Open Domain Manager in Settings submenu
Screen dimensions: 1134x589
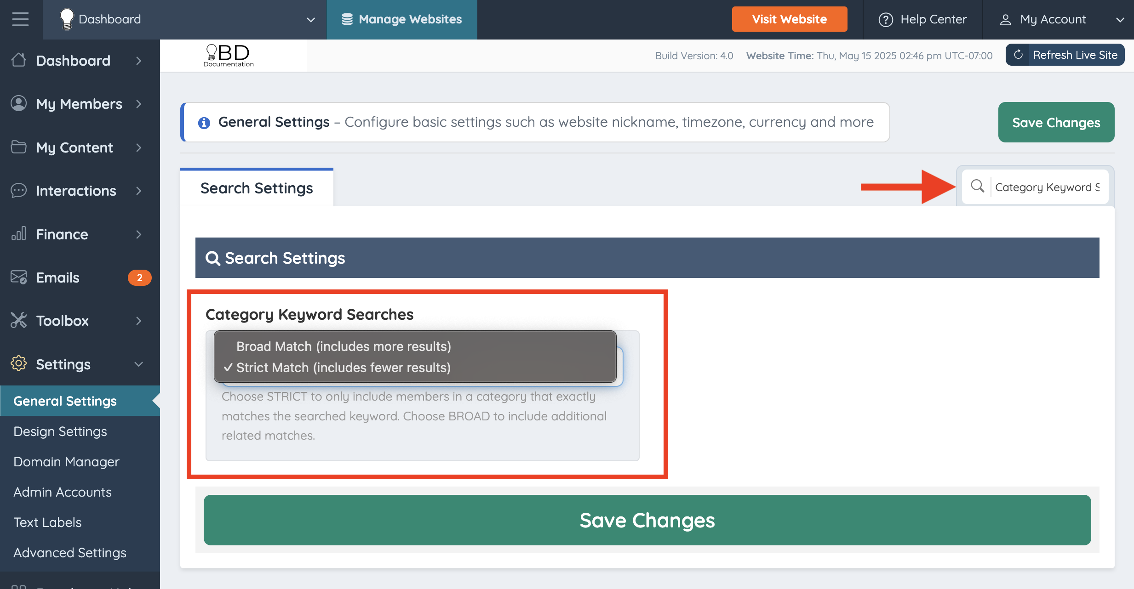pyautogui.click(x=66, y=462)
